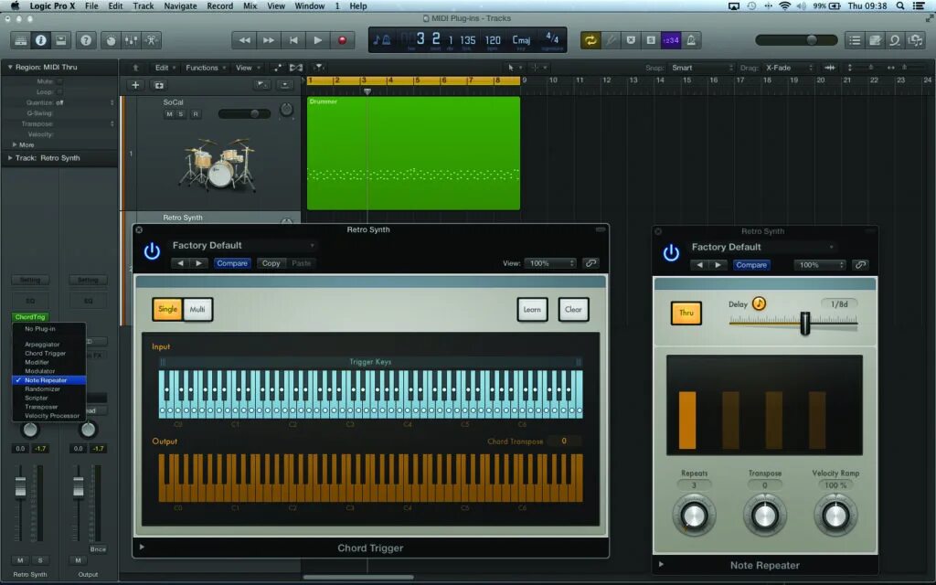Image resolution: width=936 pixels, height=585 pixels.
Task: Open the Inspector with the info icon
Action: coord(40,40)
